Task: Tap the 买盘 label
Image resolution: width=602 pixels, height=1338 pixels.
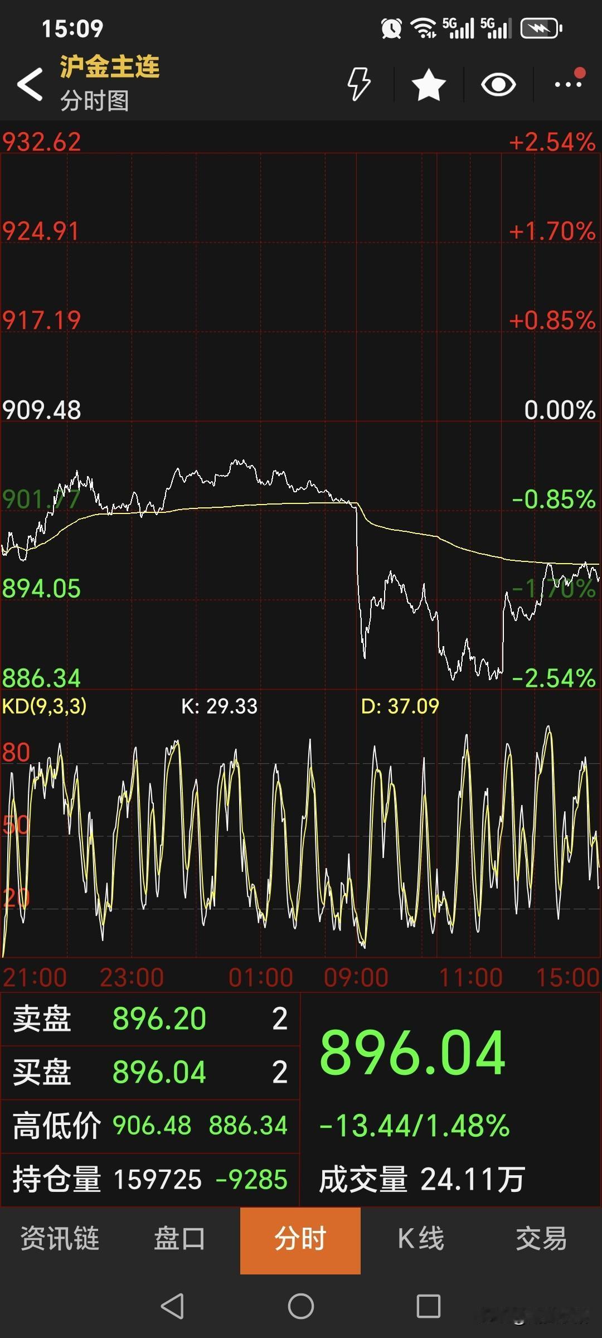Action: (42, 1072)
